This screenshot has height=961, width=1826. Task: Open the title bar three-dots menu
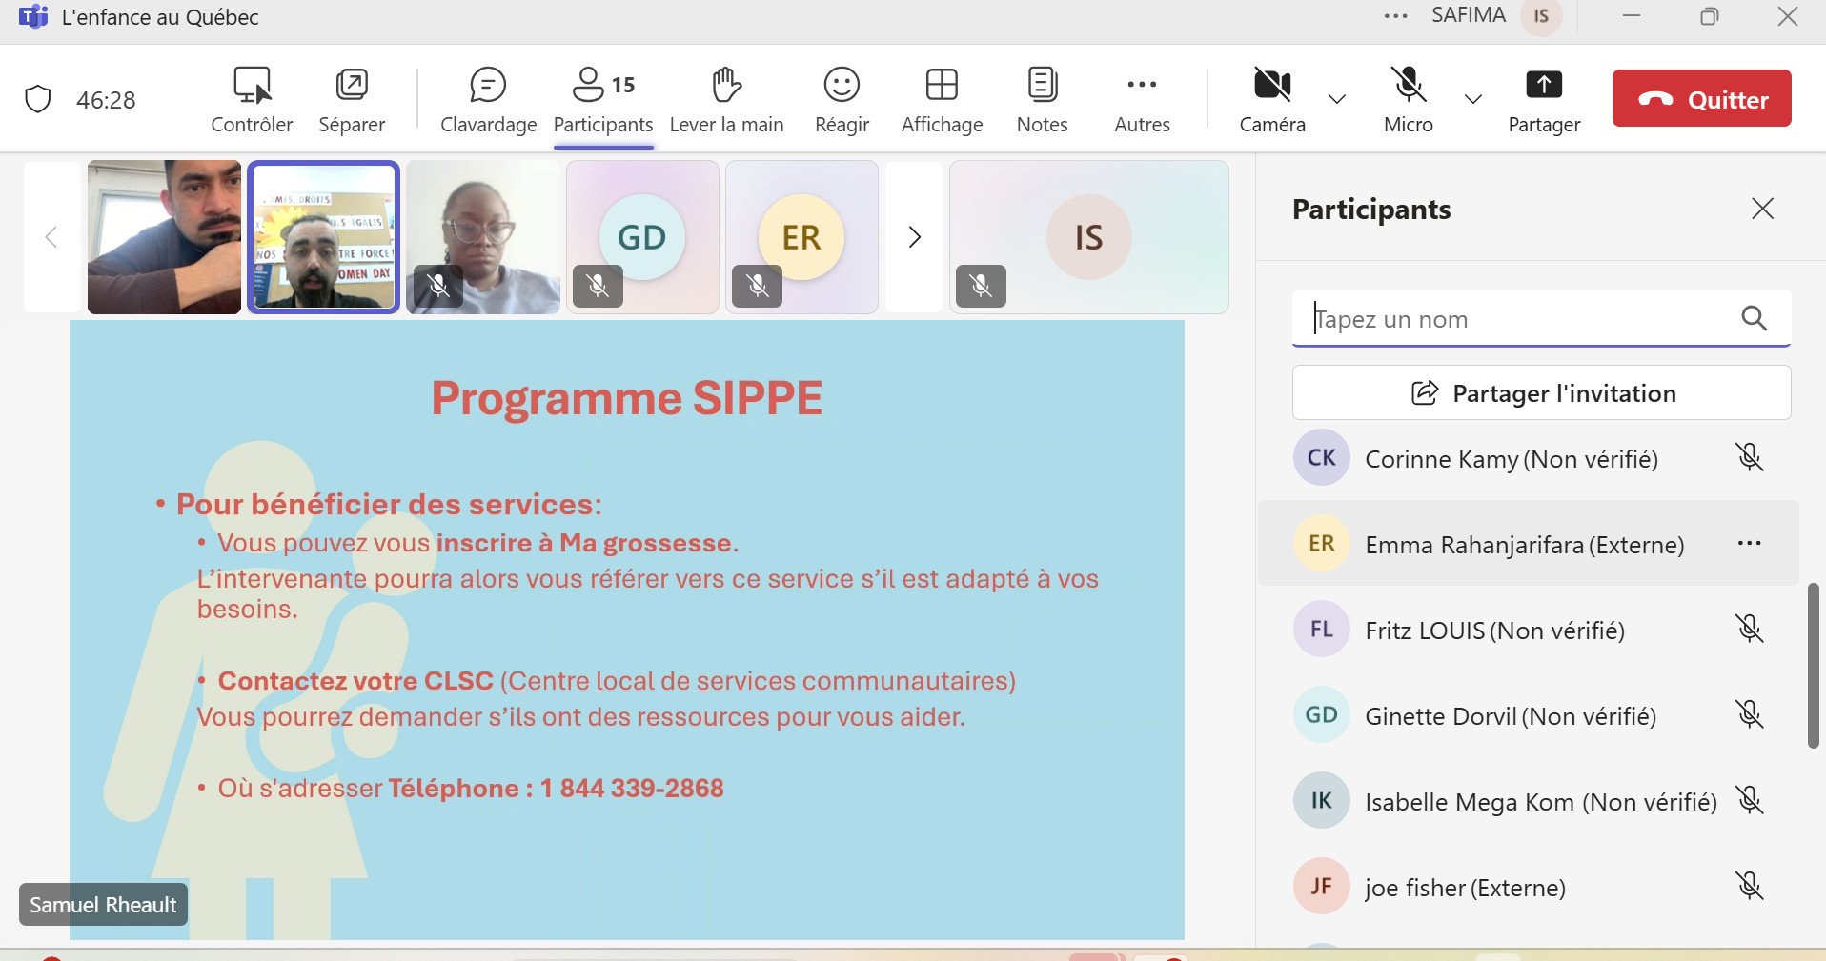(x=1396, y=16)
